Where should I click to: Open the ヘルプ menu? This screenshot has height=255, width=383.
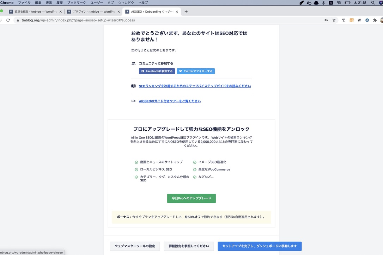tap(143, 3)
